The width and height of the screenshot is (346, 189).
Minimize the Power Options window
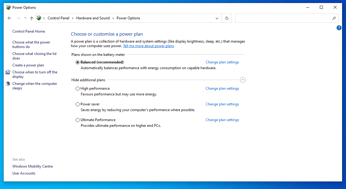308,7
